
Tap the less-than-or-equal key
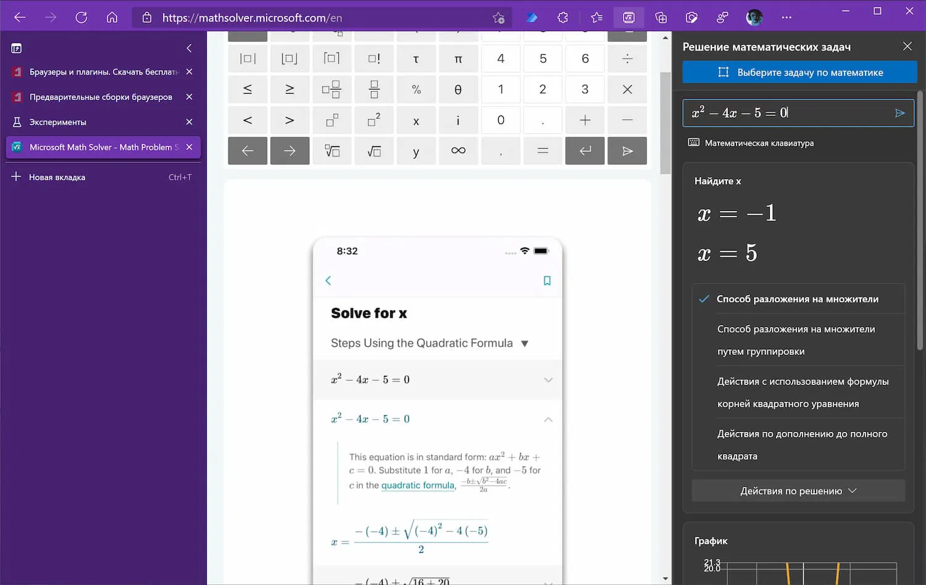click(x=248, y=89)
